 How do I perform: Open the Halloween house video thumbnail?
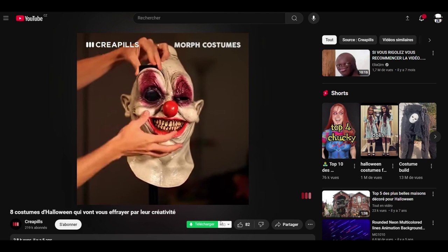pos(346,204)
